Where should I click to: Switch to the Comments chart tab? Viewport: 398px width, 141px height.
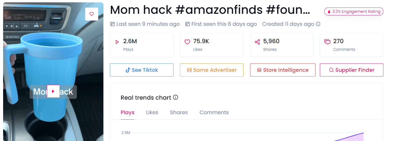tap(214, 112)
